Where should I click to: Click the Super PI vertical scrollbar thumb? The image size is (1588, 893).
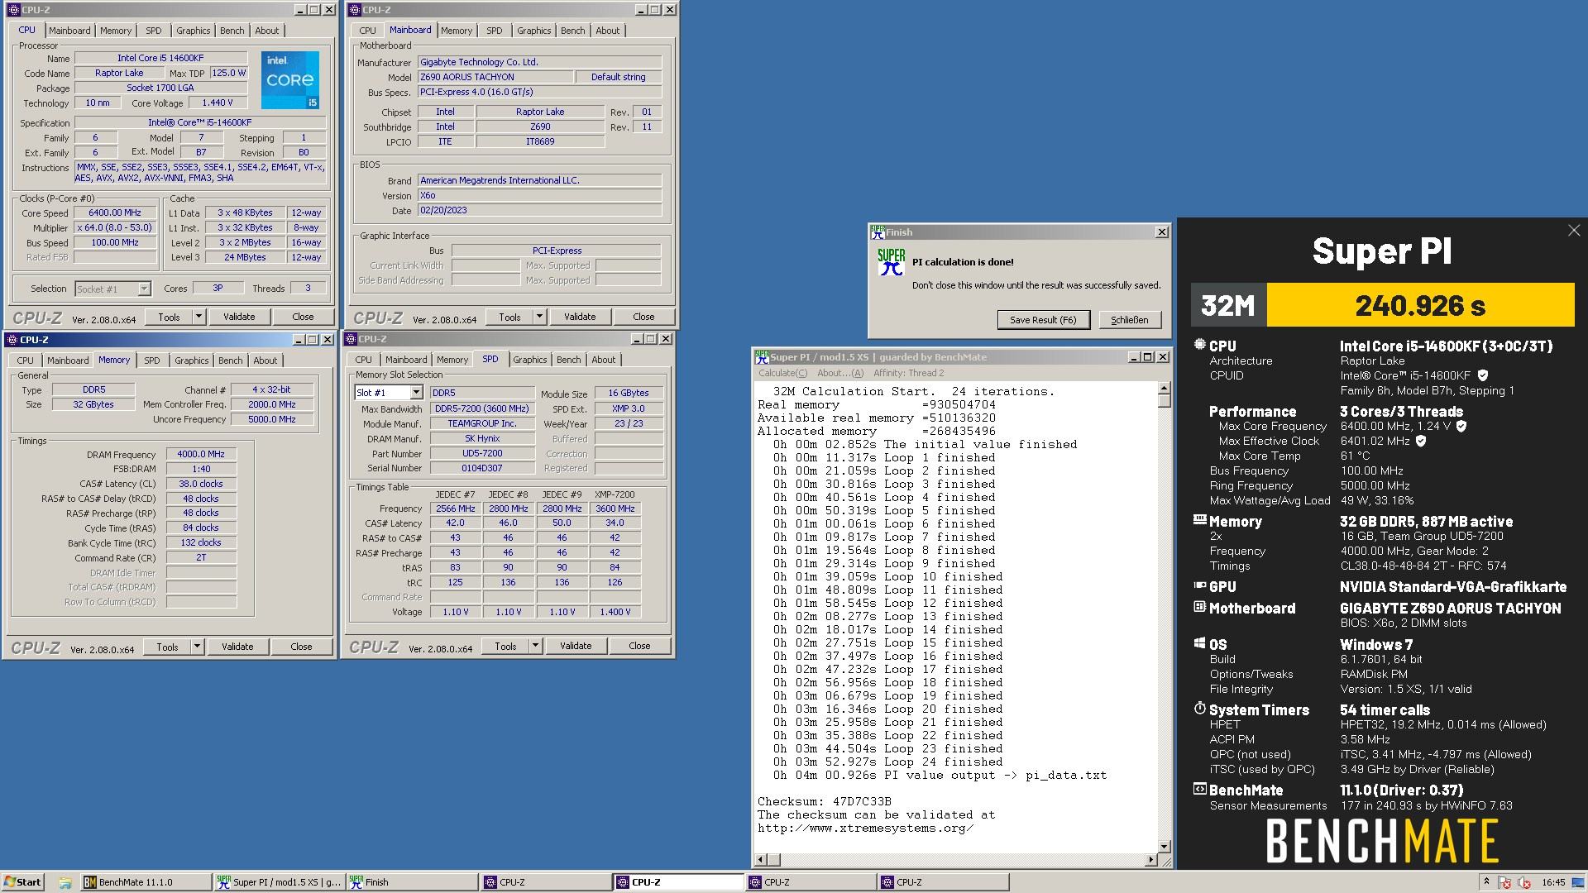(x=1165, y=401)
